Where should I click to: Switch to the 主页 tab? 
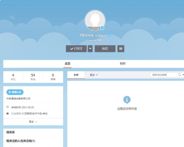pyautogui.click(x=68, y=64)
